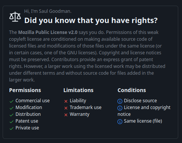
Task: Click green checkmark beside Modification
Action: point(11,108)
